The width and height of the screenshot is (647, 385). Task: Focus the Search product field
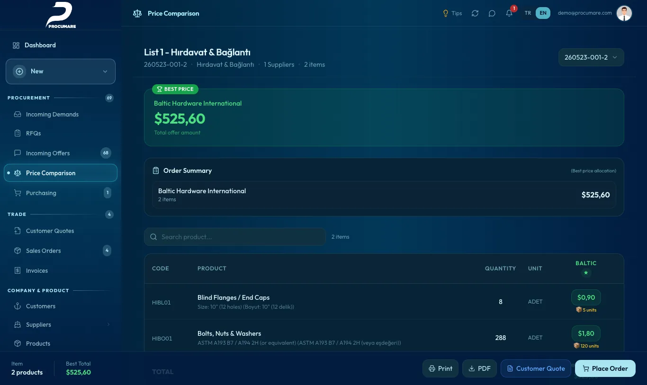click(235, 237)
